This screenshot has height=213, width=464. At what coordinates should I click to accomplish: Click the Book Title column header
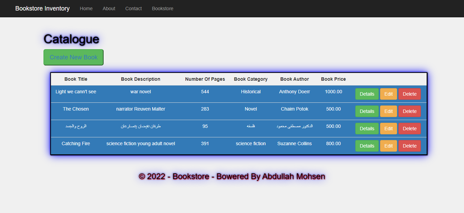tap(75, 79)
